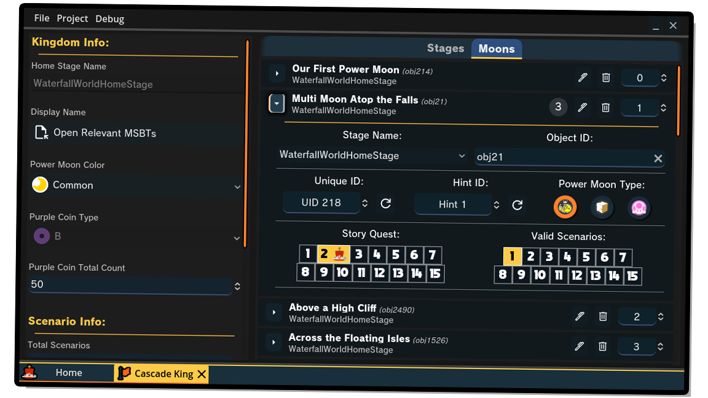
Task: Collapse the Multi Moon Atop the Falls row
Action: [277, 103]
